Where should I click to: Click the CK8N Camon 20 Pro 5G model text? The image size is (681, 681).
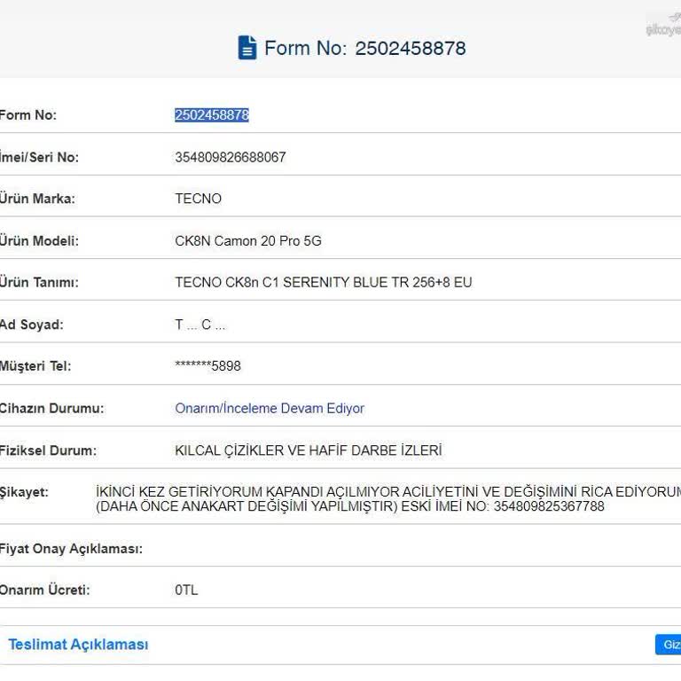(x=247, y=241)
